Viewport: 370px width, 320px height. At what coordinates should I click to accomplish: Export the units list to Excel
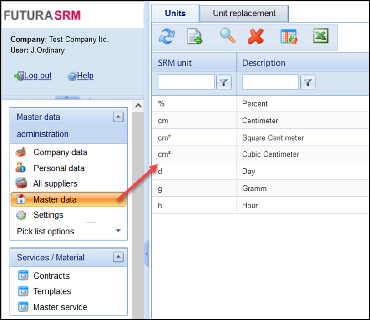(320, 36)
